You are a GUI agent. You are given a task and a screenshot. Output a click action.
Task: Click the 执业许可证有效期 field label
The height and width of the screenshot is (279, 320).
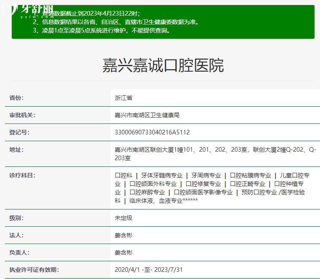(34, 270)
